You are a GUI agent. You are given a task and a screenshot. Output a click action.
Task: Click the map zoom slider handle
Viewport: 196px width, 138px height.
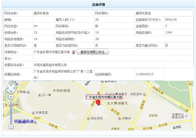[x=11, y=103]
